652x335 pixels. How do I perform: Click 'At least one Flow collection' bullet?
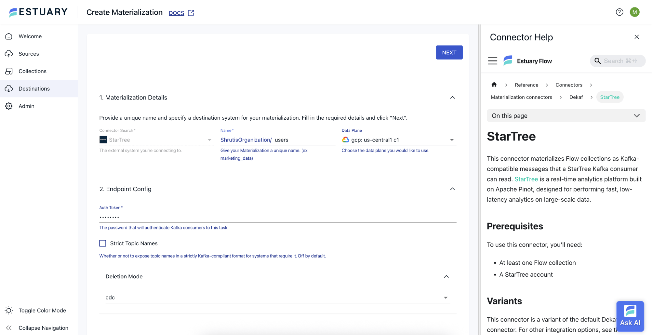pyautogui.click(x=538, y=263)
